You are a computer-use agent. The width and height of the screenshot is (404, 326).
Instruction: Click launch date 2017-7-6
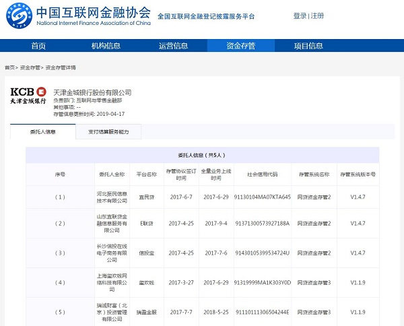click(216, 253)
